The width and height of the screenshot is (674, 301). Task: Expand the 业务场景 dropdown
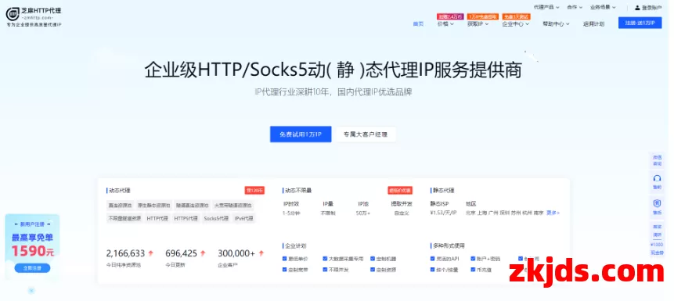pyautogui.click(x=603, y=7)
